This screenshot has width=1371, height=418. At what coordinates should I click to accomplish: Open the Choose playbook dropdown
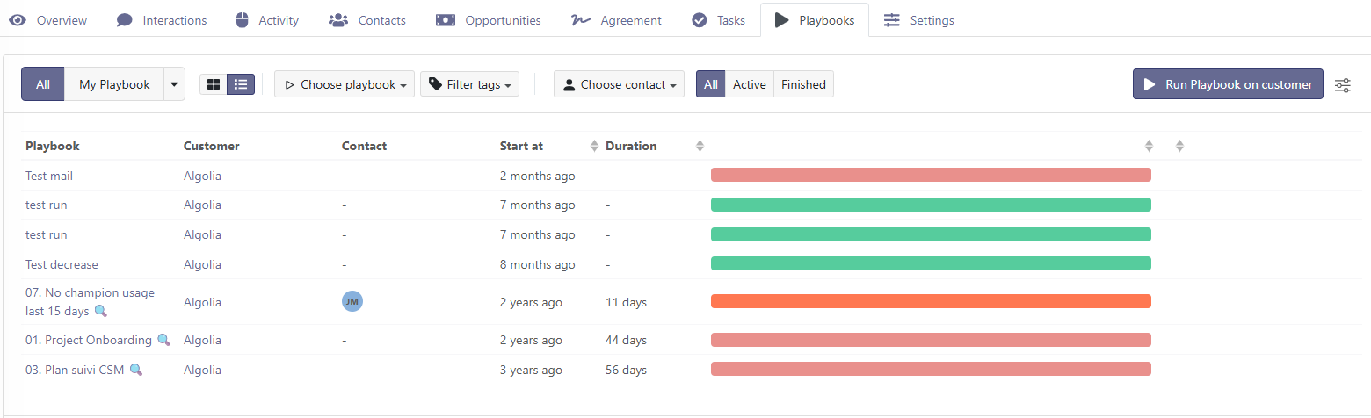click(x=345, y=84)
